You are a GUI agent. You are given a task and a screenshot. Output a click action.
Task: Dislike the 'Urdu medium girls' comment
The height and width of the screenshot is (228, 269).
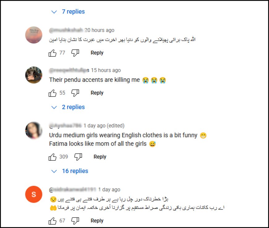click(x=78, y=157)
